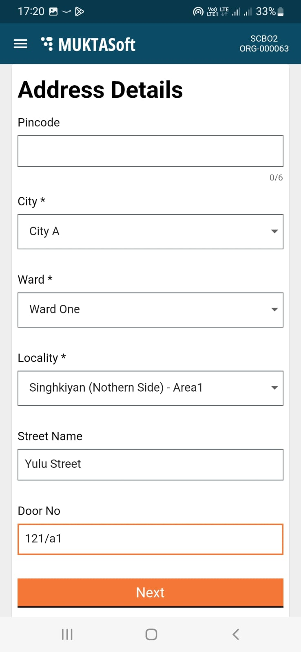Tap the battery icon in status bar

[281, 11]
